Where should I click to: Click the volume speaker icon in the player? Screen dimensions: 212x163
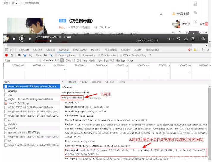[203, 39]
